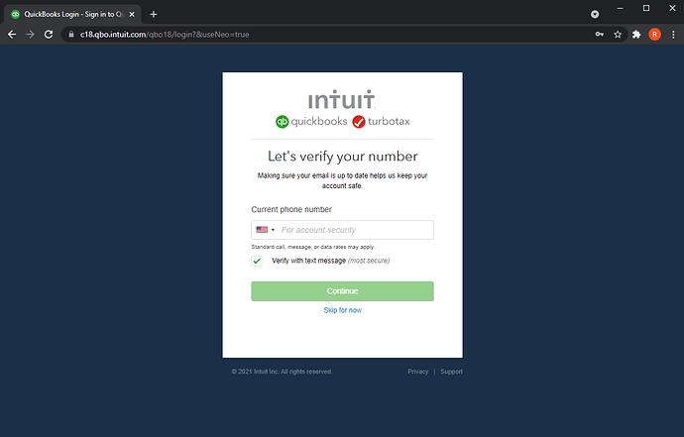The height and width of the screenshot is (437, 684).
Task: Focus the current phone number field
Action: pyautogui.click(x=342, y=230)
